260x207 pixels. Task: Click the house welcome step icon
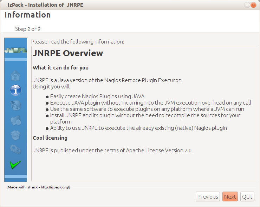point(15,75)
